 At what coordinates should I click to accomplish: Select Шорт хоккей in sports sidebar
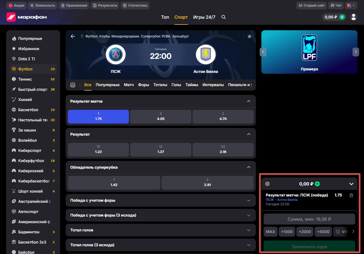[33, 191]
